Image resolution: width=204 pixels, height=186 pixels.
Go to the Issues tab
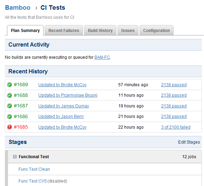pyautogui.click(x=128, y=31)
